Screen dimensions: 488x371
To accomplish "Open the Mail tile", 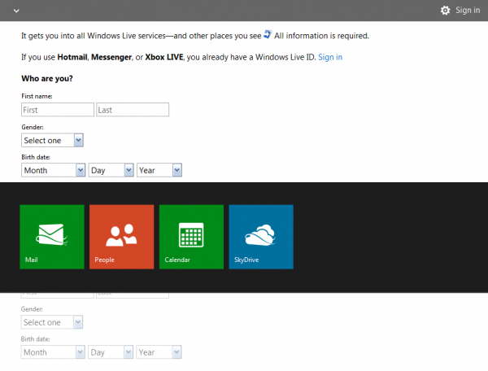I will pyautogui.click(x=52, y=237).
